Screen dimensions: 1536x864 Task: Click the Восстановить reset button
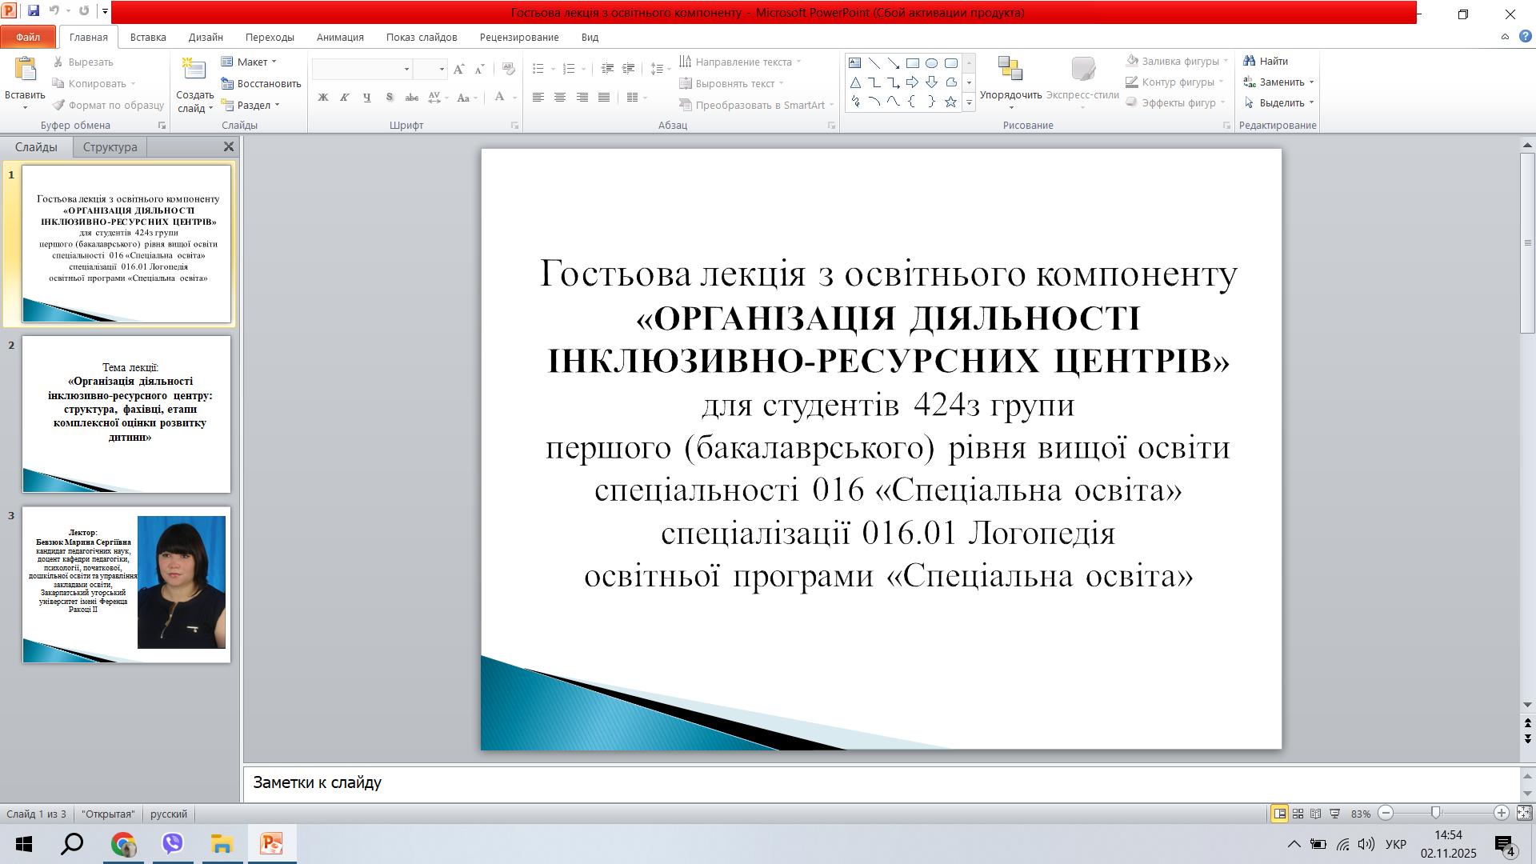tap(261, 83)
